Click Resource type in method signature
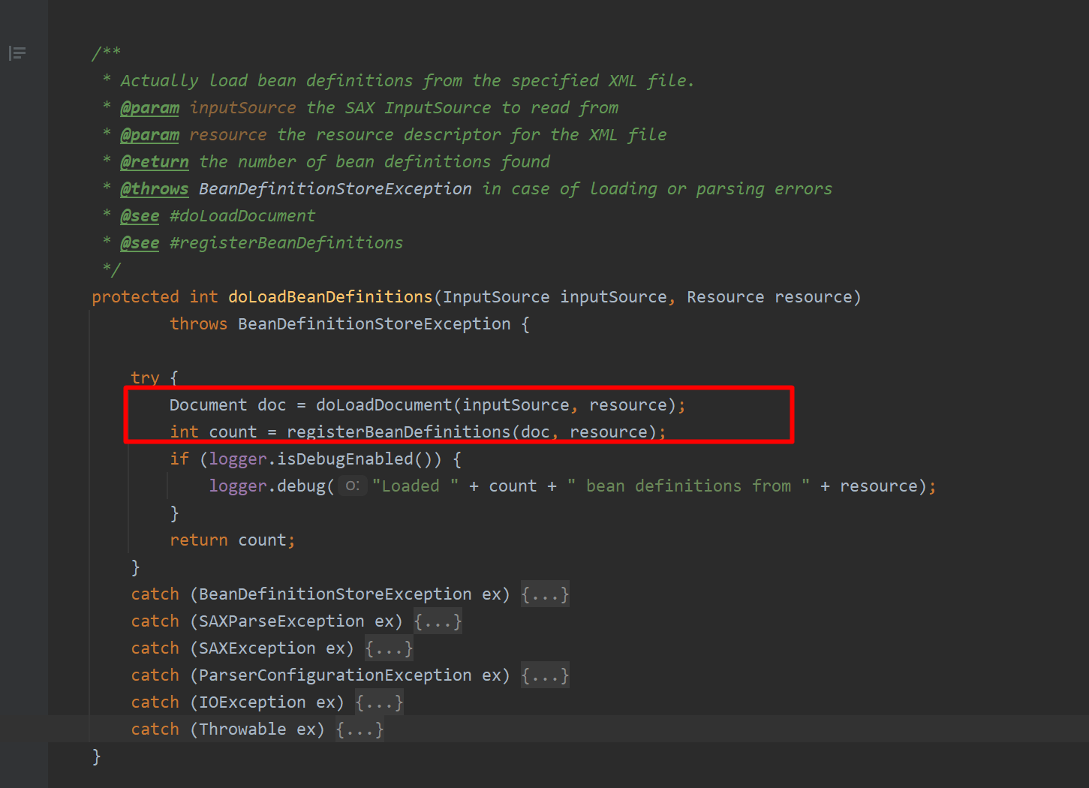Screen dimensions: 1089x788 coord(725,297)
